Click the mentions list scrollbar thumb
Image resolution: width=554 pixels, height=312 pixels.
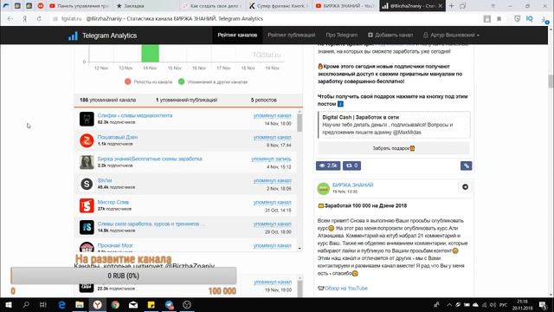(300, 122)
